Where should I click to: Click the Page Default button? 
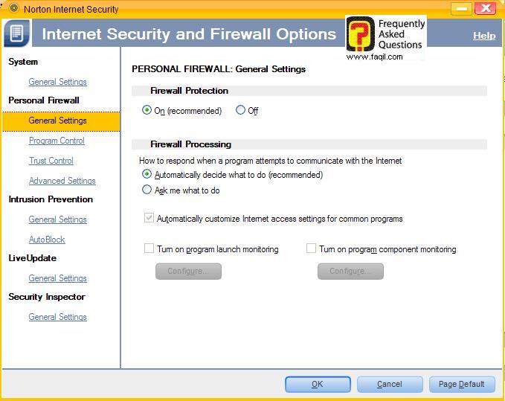(x=461, y=384)
